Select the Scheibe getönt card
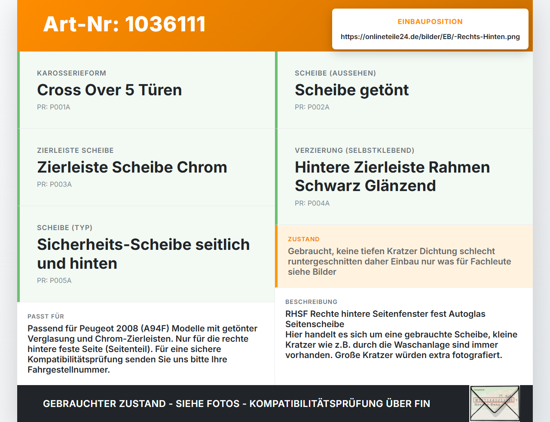Image resolution: width=550 pixels, height=422 pixels. coord(404,90)
